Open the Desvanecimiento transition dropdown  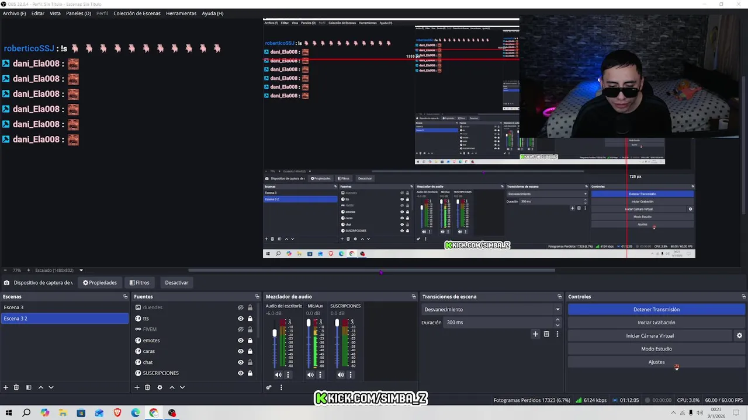491,309
